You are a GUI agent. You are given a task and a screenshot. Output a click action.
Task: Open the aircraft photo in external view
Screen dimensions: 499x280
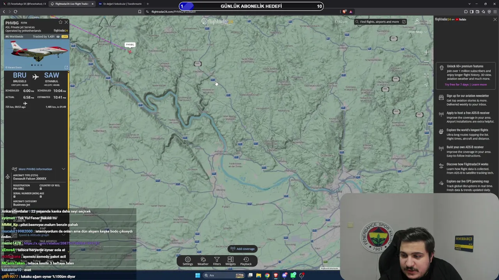tap(66, 67)
